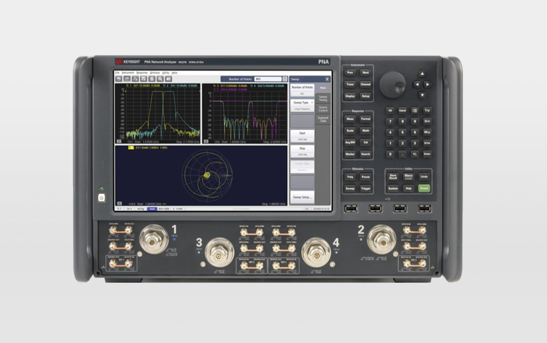Viewport: 547px width, 343px height.
Task: Hit the Prev hardkey
Action: (350, 73)
